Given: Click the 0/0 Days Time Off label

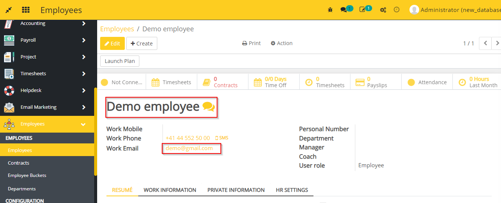Looking at the screenshot, I should coord(276,82).
